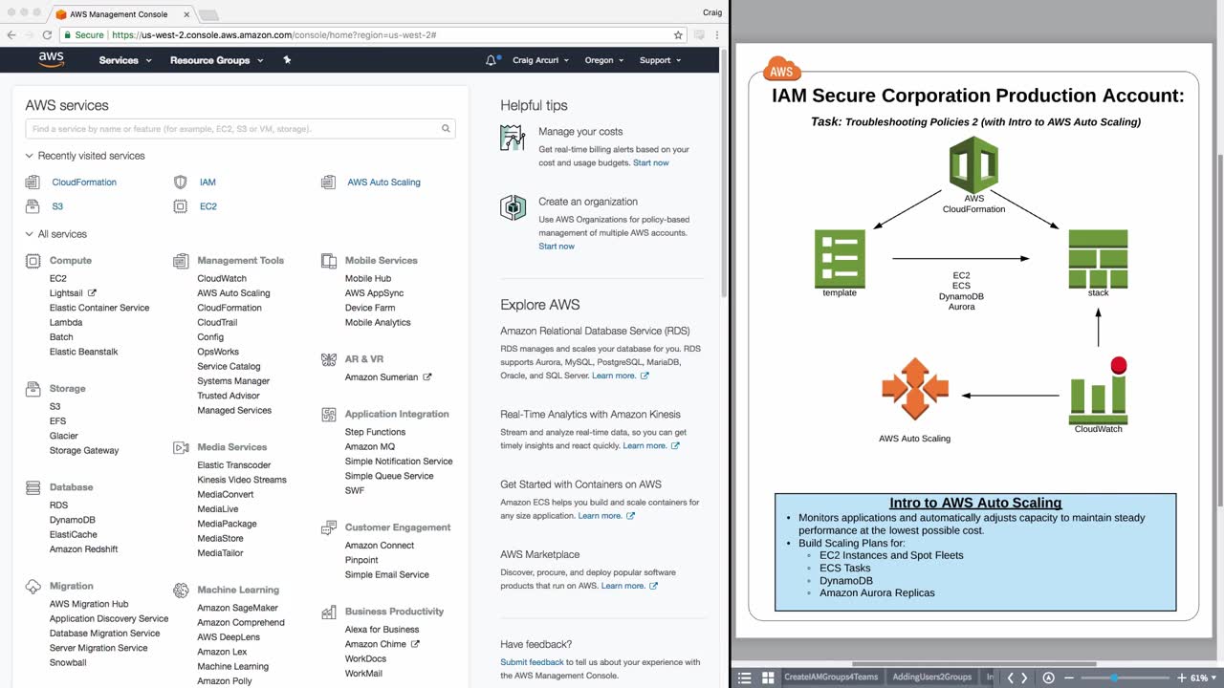Click the Customer Engagement category icon

[x=329, y=527]
